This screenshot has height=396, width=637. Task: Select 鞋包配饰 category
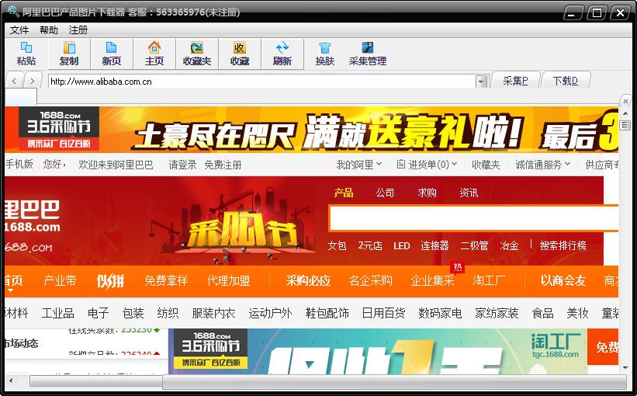(327, 313)
